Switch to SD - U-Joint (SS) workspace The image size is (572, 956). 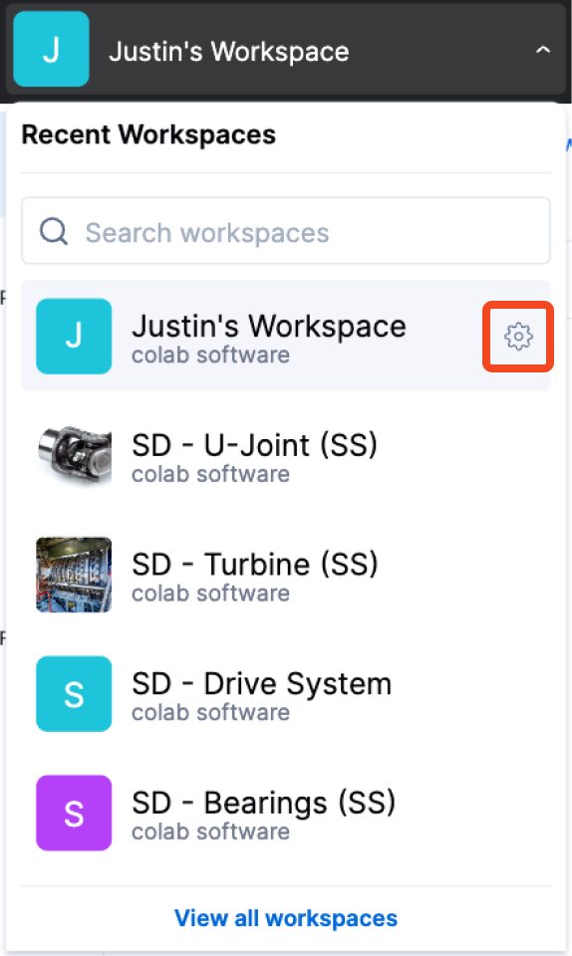tap(286, 455)
